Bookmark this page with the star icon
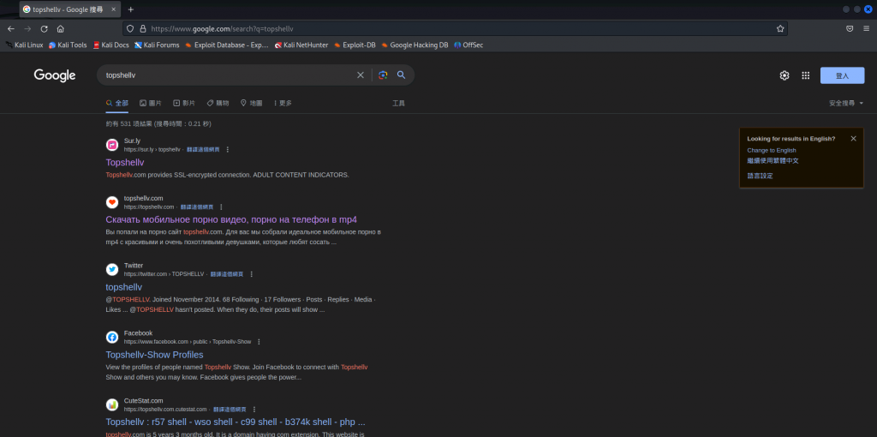 pyautogui.click(x=780, y=28)
